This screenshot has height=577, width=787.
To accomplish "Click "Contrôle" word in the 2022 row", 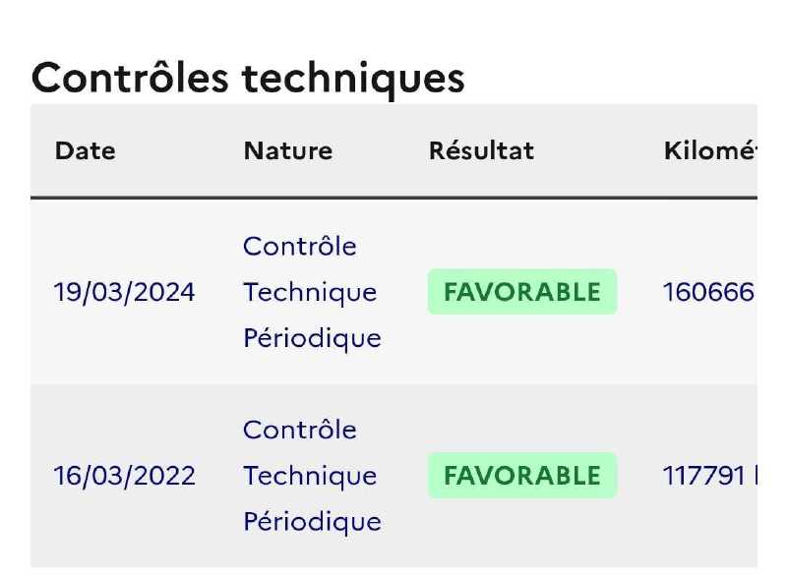I will coord(300,430).
